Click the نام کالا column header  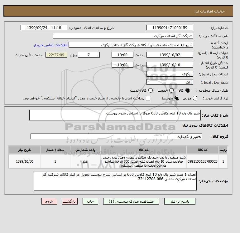[144, 150]
